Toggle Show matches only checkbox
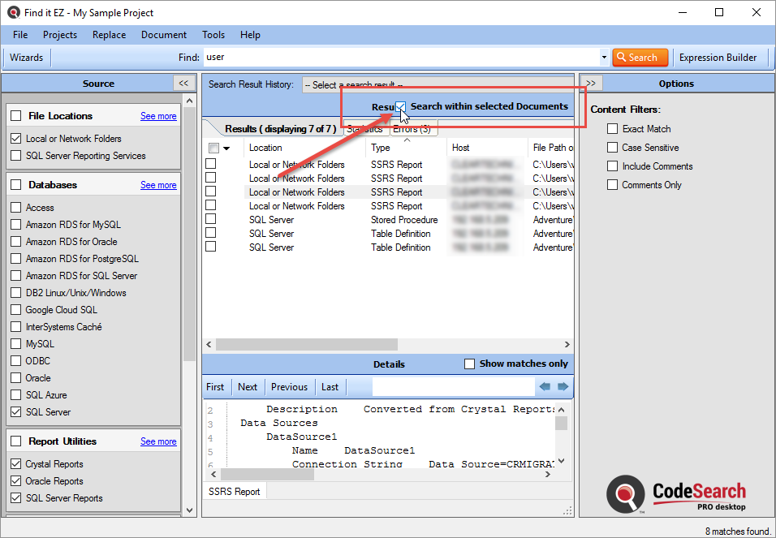This screenshot has width=776, height=538. click(469, 364)
